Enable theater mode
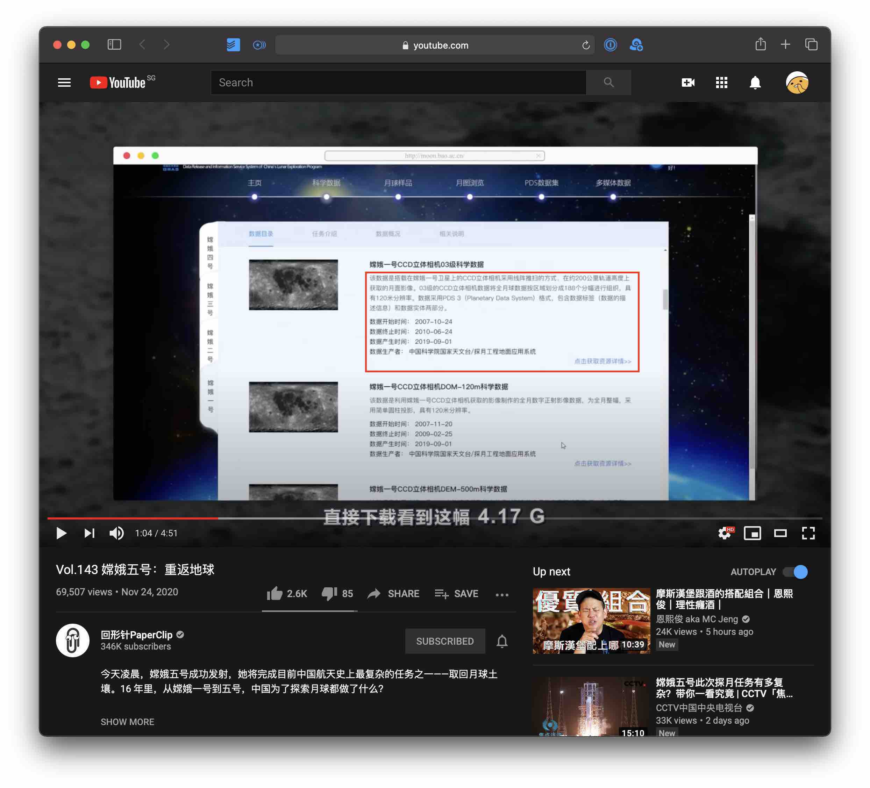Screen dimensions: 870x788 click(780, 533)
